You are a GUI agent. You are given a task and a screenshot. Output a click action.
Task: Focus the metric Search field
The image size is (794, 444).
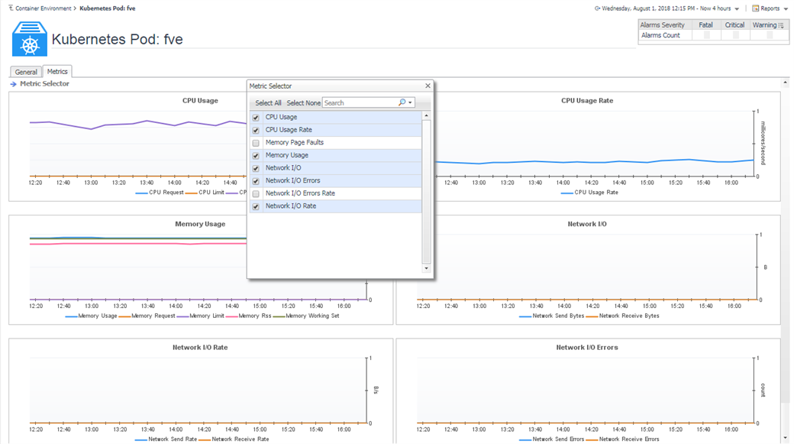click(360, 103)
